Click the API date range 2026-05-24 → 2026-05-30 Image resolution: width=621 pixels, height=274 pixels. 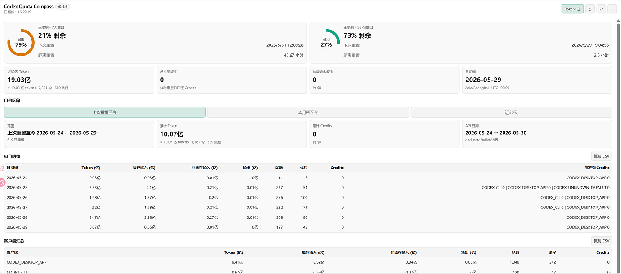(496, 133)
